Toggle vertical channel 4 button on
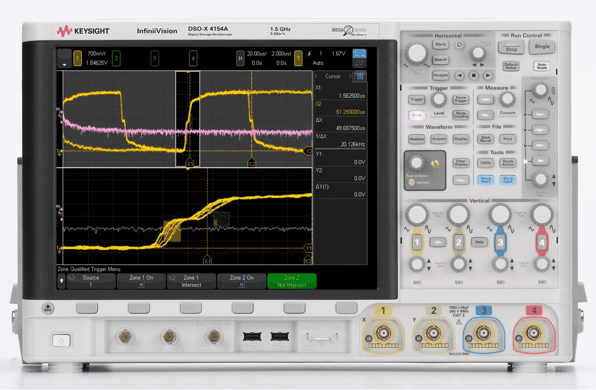 542,242
